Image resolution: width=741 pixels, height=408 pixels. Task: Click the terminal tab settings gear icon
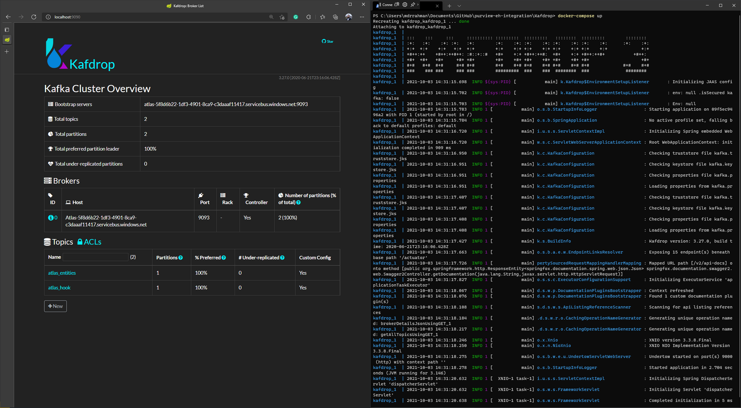click(x=405, y=5)
